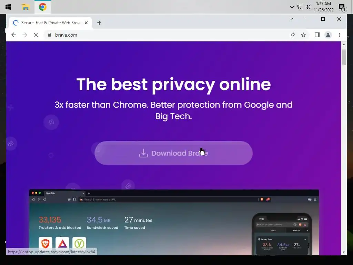Image resolution: width=353 pixels, height=265 pixels.
Task: Open the Chrome three-dot menu
Action: click(339, 35)
